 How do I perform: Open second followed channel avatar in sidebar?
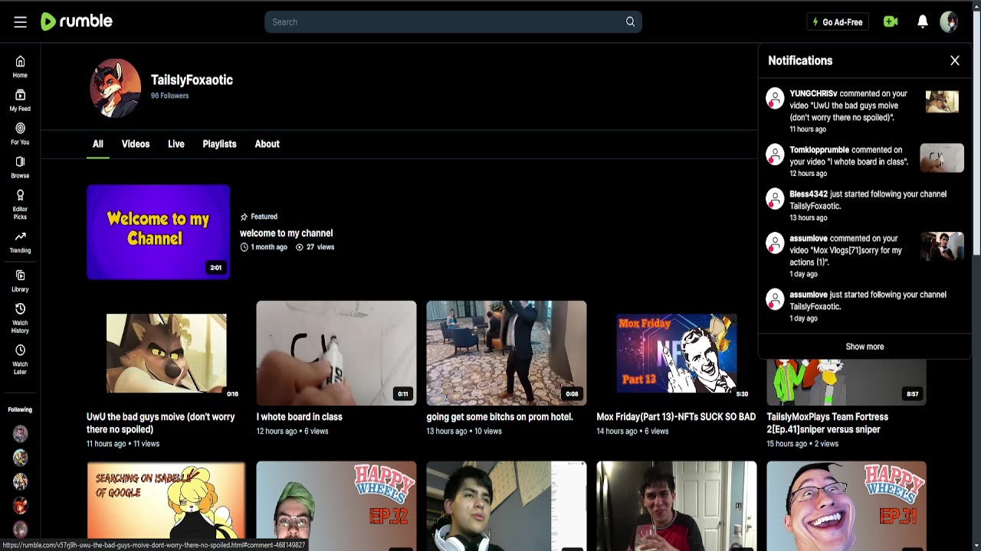[x=20, y=458]
